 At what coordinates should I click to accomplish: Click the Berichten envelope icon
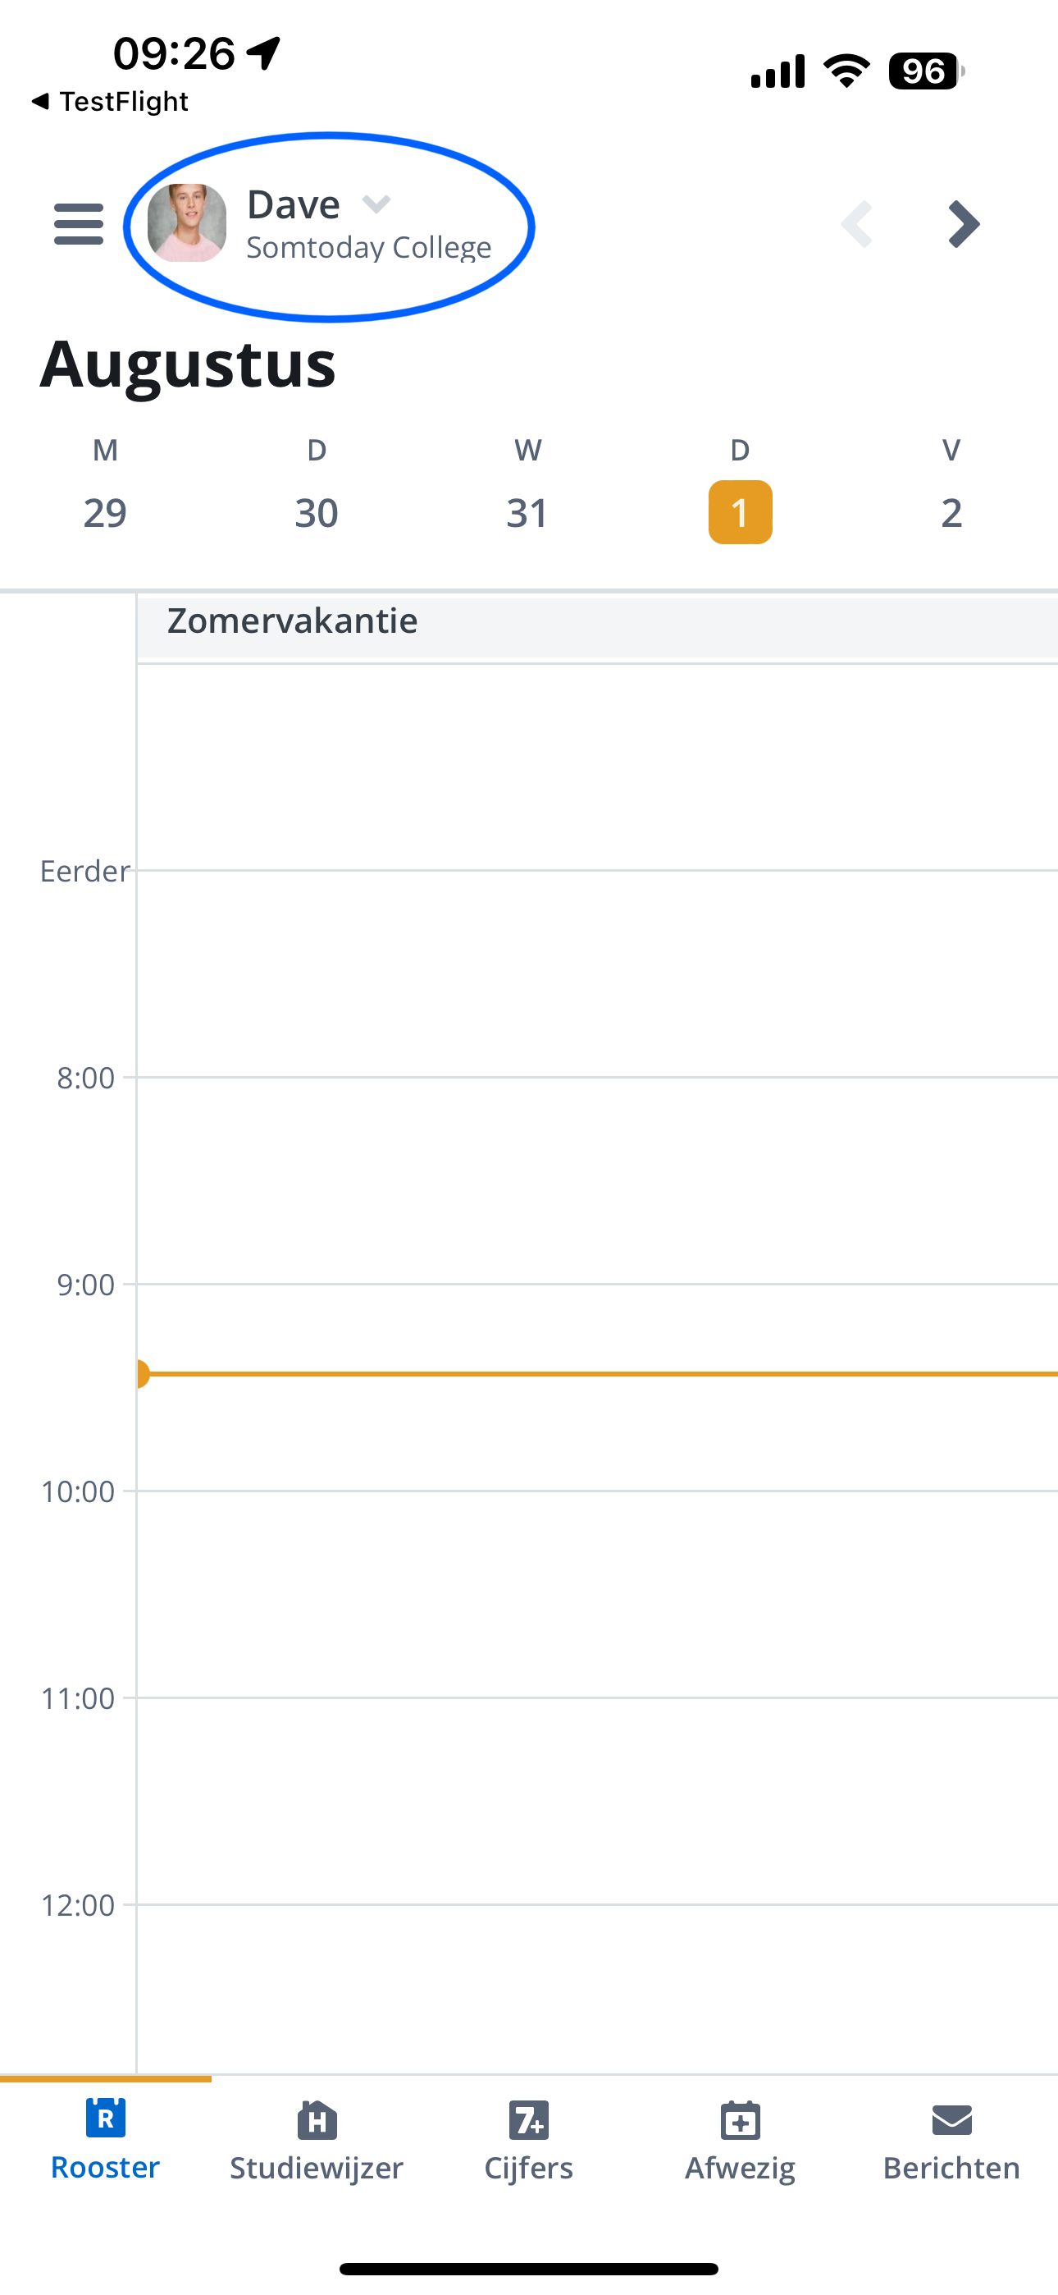tap(952, 2120)
